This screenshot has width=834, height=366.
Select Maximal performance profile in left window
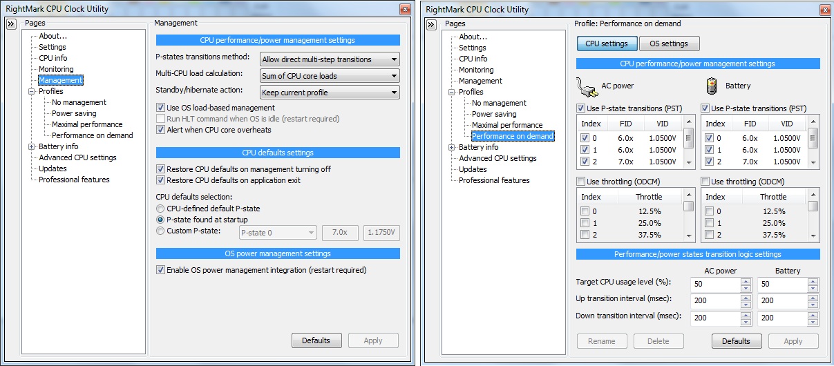(87, 124)
